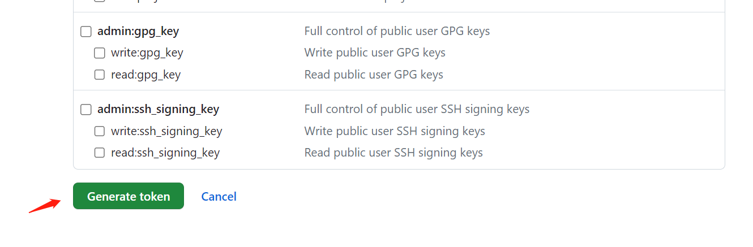Screen dimensions: 753x247
Task: Click "Write public user SSH signing keys" description
Action: [x=395, y=131]
